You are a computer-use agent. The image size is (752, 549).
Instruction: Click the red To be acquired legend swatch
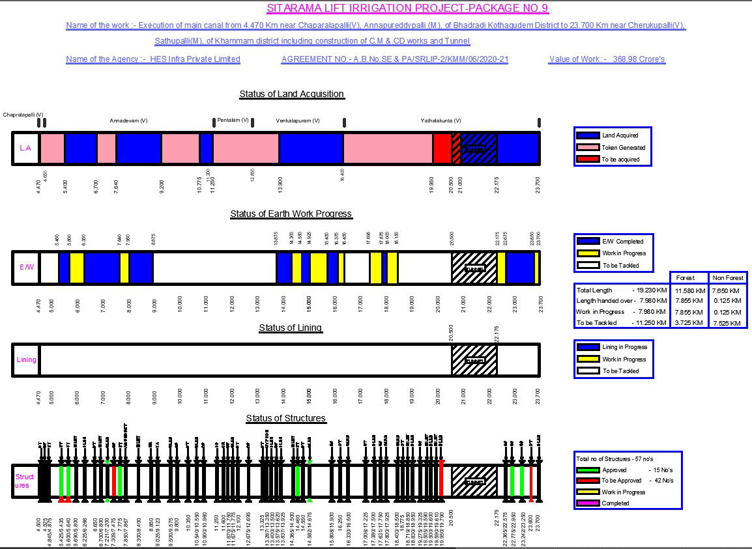tap(588, 159)
